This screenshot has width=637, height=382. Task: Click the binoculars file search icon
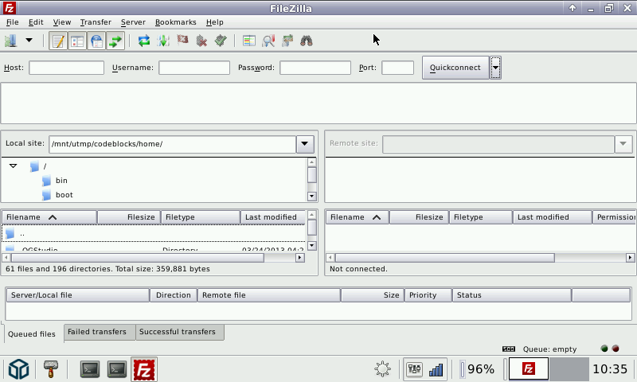click(307, 41)
